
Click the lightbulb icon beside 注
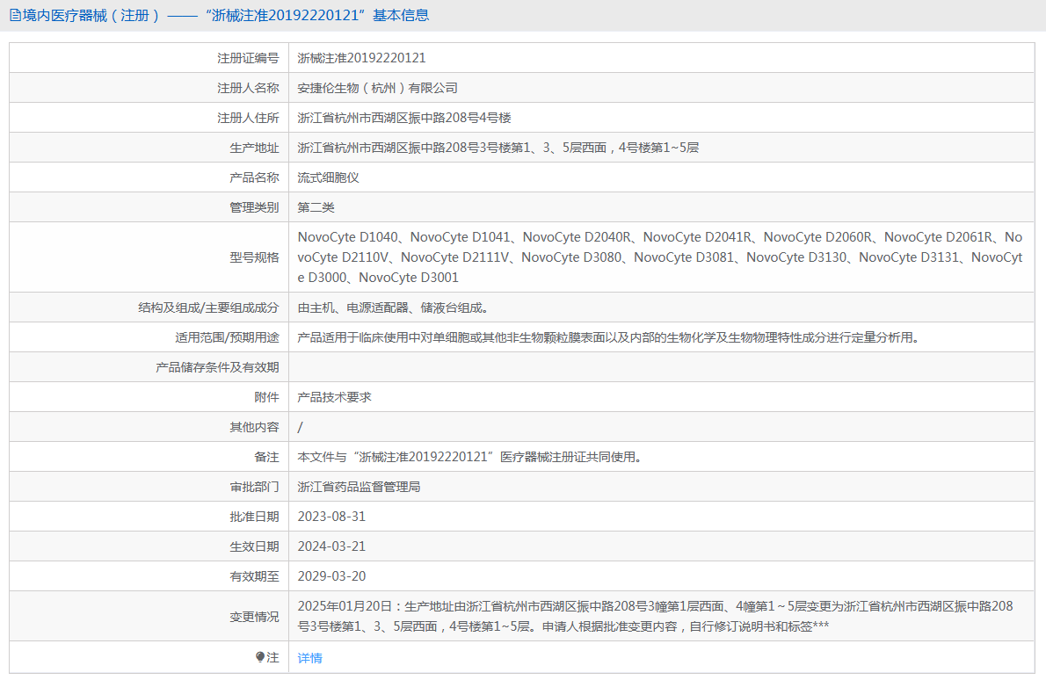[x=260, y=657]
